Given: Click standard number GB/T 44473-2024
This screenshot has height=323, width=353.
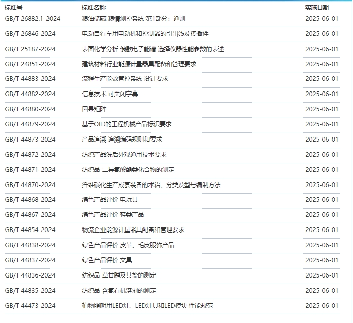Looking at the screenshot, I should coord(30,306).
